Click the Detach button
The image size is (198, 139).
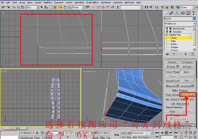pyautogui.click(x=187, y=67)
